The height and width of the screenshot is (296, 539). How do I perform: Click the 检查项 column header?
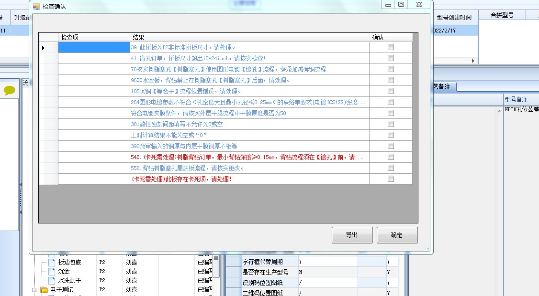coord(94,37)
